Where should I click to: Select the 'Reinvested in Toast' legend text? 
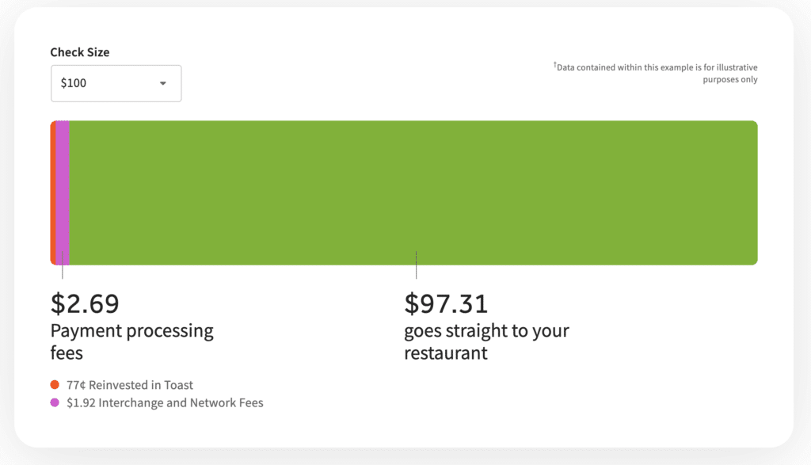(x=141, y=385)
